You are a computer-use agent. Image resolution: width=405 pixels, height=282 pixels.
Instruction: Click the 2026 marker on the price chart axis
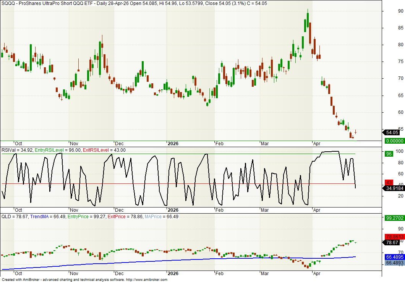(x=173, y=144)
